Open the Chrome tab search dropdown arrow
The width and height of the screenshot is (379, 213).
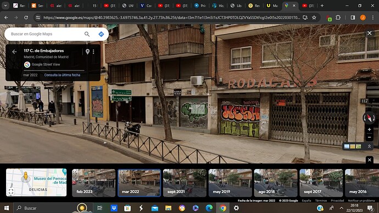click(x=5, y=6)
